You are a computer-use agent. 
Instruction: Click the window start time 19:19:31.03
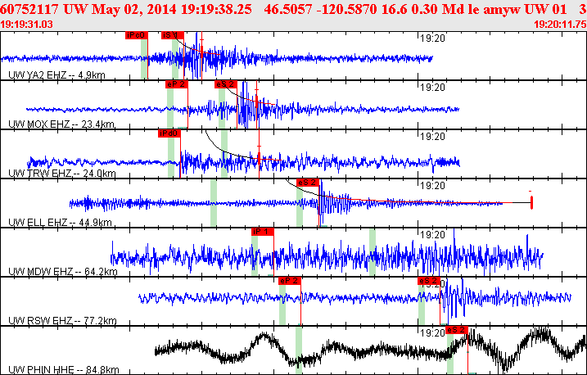click(x=26, y=25)
